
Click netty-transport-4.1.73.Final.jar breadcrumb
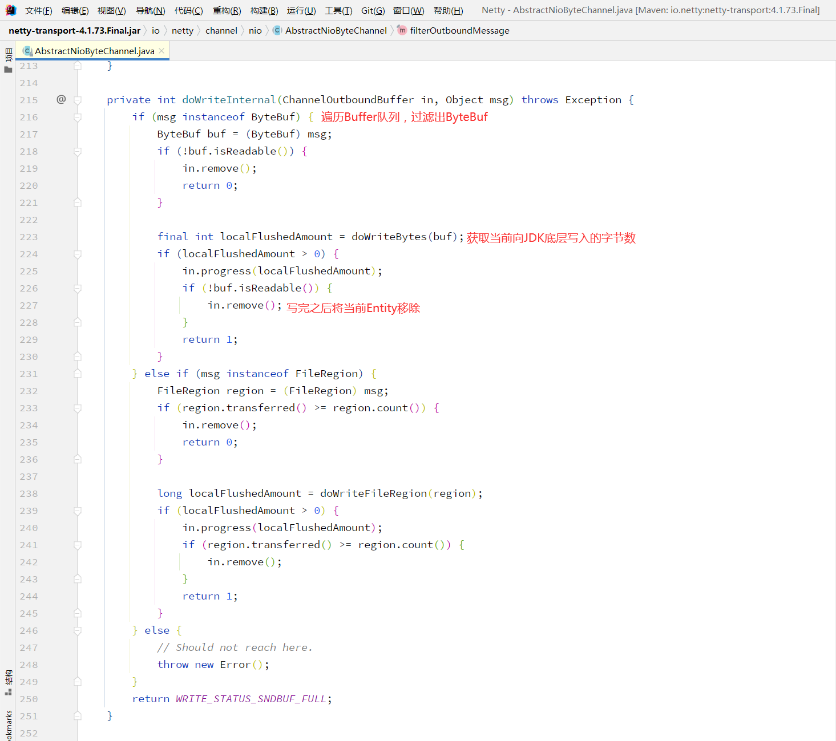coord(75,30)
